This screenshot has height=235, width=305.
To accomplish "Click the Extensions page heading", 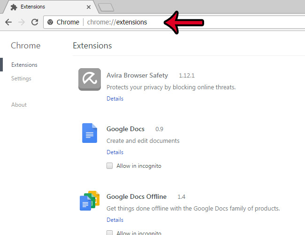I will click(x=92, y=46).
